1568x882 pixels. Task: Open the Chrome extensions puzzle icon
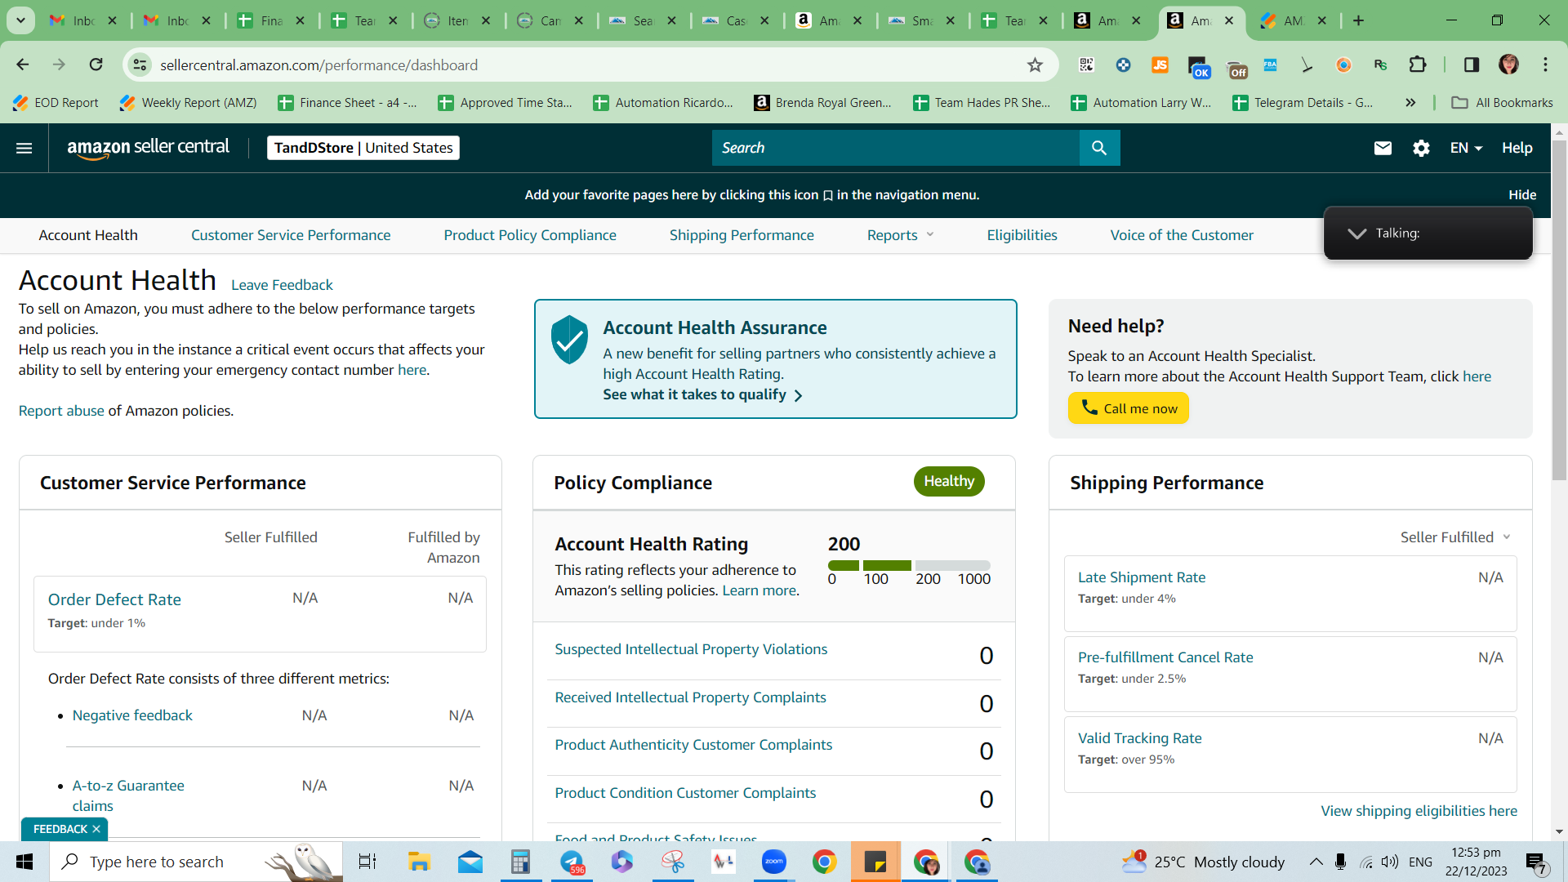[x=1418, y=65]
